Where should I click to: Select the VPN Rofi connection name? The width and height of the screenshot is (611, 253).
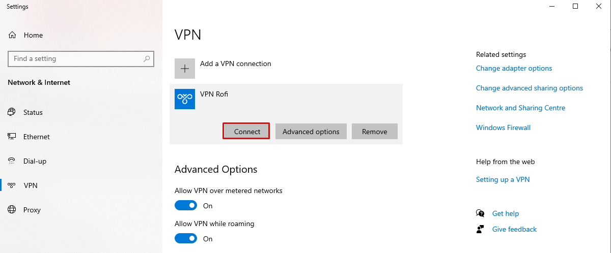pos(214,94)
